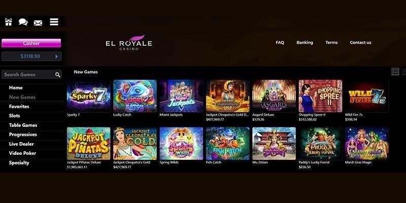Select Video Poker category

22,153
